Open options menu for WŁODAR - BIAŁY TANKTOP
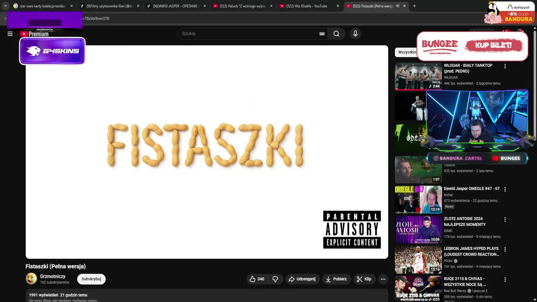537x302 pixels. (x=505, y=66)
